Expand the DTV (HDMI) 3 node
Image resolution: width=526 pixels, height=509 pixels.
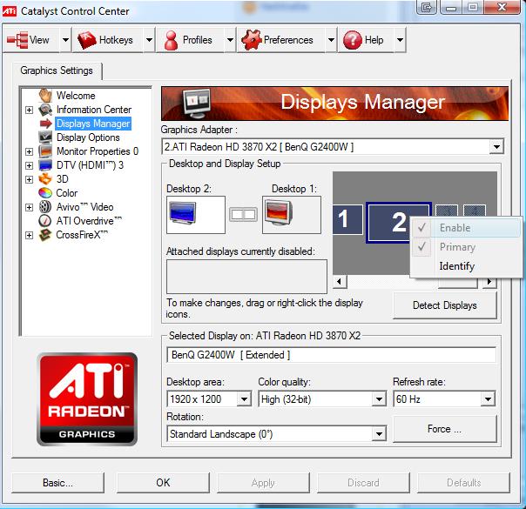point(30,165)
